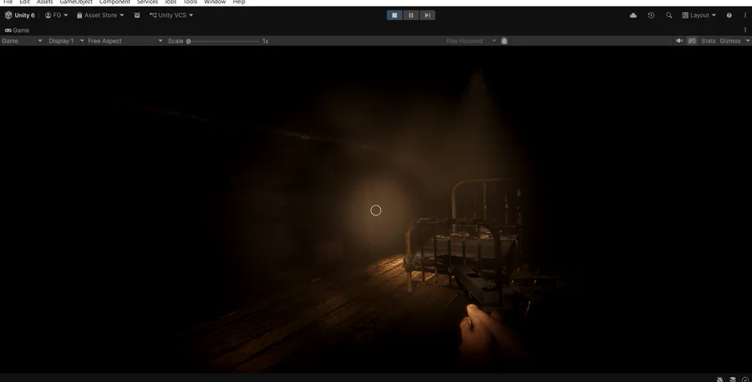
Task: Toggle the Stats overlay
Action: tap(708, 41)
